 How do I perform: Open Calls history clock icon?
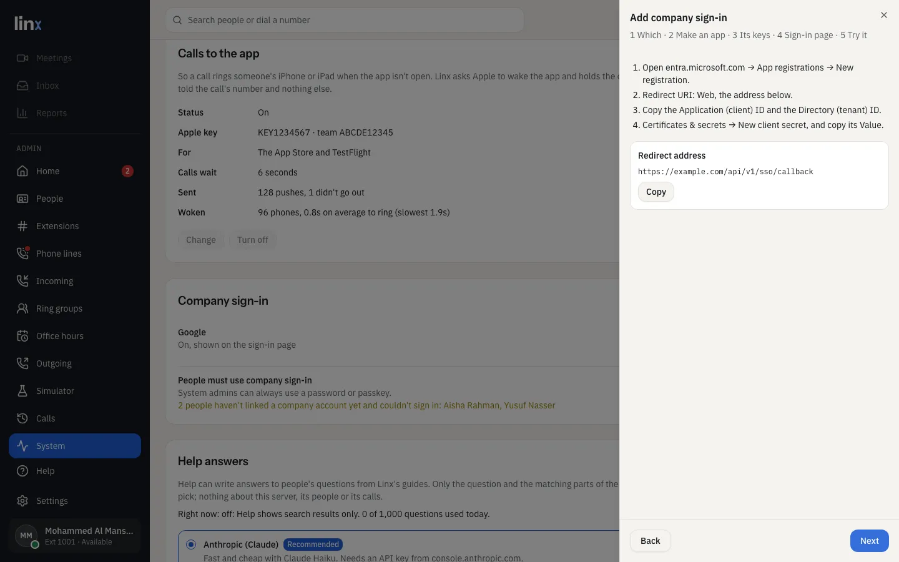point(22,418)
